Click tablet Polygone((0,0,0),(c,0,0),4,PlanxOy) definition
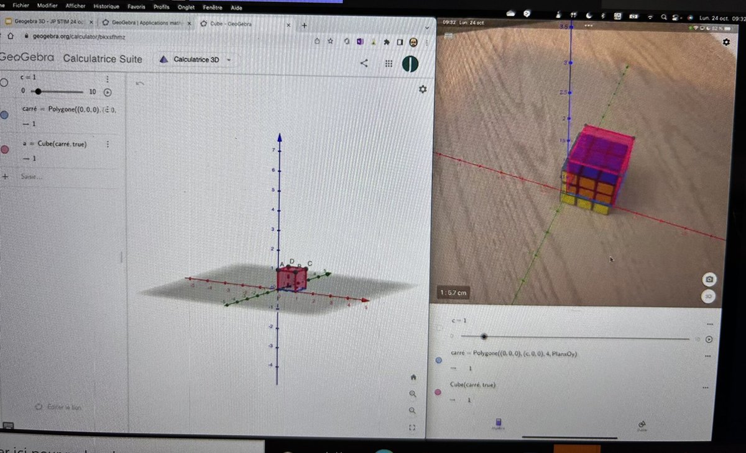The image size is (746, 453). [x=513, y=354]
